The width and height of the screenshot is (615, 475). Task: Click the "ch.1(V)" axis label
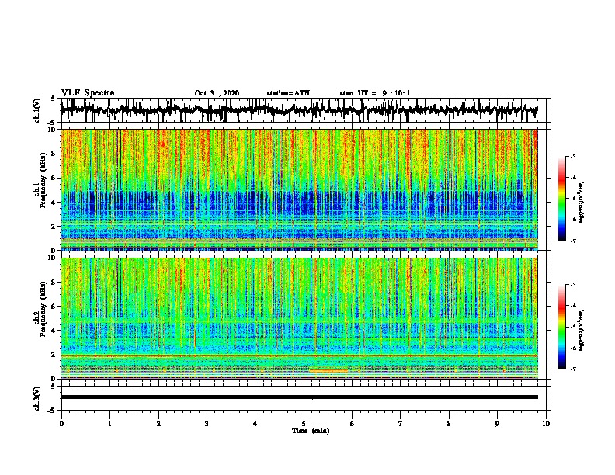[37, 110]
